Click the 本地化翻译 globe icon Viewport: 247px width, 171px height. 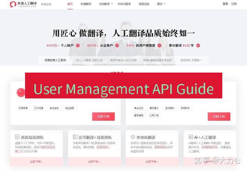(x=133, y=137)
